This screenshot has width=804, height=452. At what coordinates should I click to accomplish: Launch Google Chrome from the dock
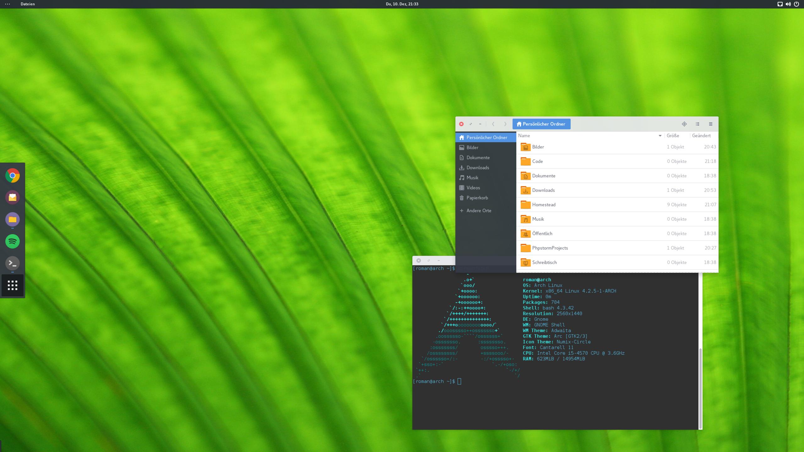tap(13, 176)
